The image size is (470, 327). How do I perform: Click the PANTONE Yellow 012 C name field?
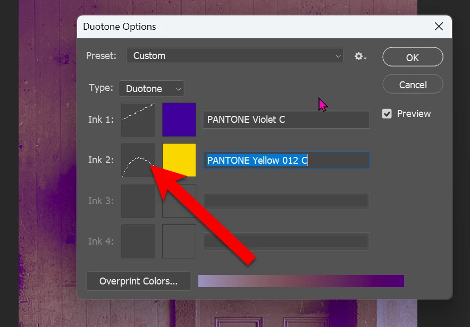click(x=286, y=160)
